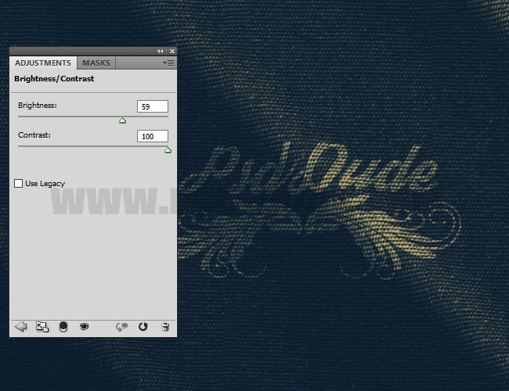The height and width of the screenshot is (391, 509).
Task: Click the Contrast slider handle
Action: tap(168, 150)
